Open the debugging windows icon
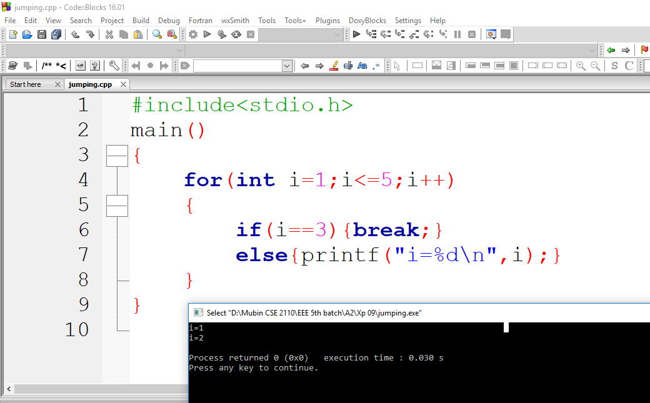Viewport: 650px width, 403px height. pyautogui.click(x=491, y=34)
